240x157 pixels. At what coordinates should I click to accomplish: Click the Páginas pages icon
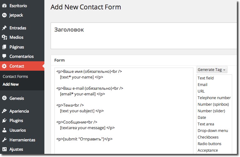click(4, 47)
